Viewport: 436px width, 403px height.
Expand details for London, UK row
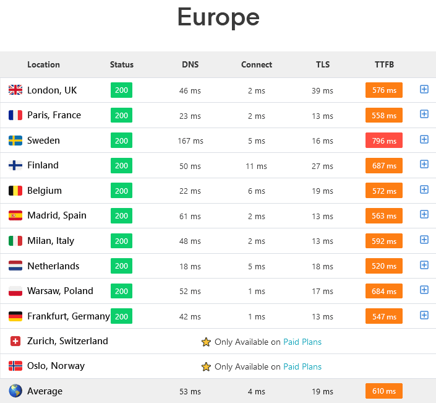click(424, 89)
